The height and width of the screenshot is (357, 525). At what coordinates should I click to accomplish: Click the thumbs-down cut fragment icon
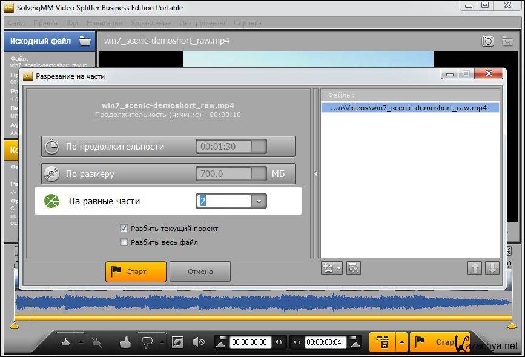145,342
